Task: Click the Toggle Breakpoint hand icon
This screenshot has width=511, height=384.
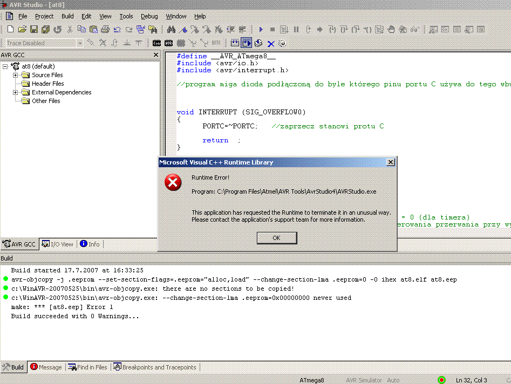Action: point(391,29)
